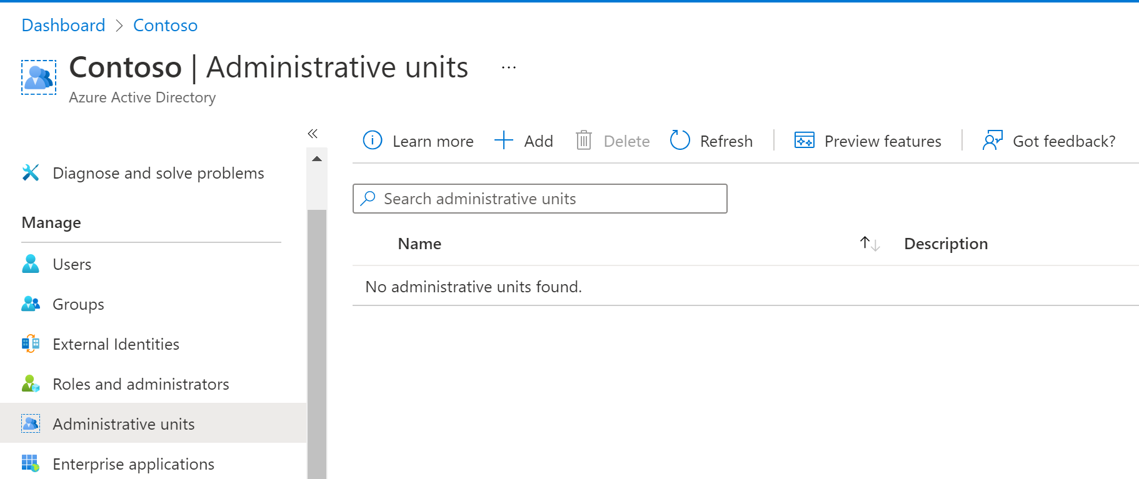Go to Dashboard breadcrumb link
The height and width of the screenshot is (479, 1139).
coord(63,26)
